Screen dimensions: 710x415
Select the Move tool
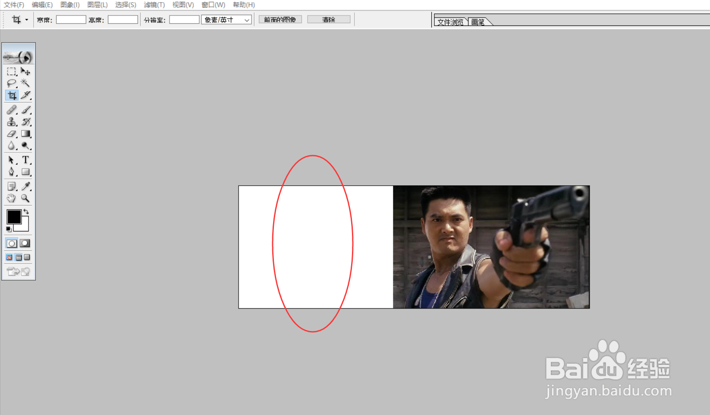click(25, 71)
